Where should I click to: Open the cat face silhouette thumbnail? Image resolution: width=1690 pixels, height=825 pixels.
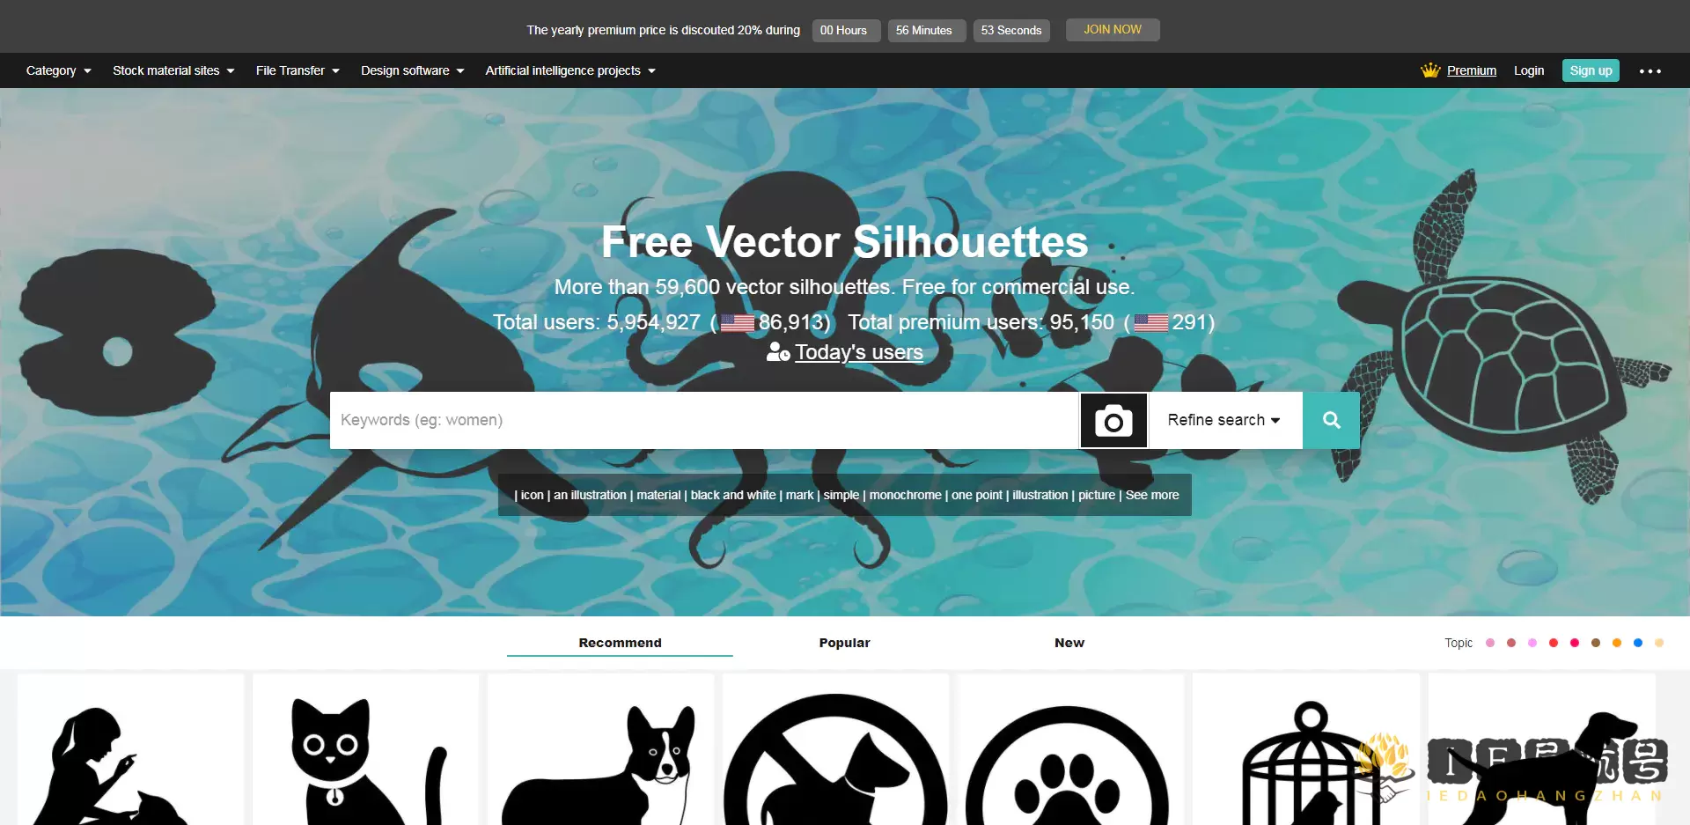365,750
